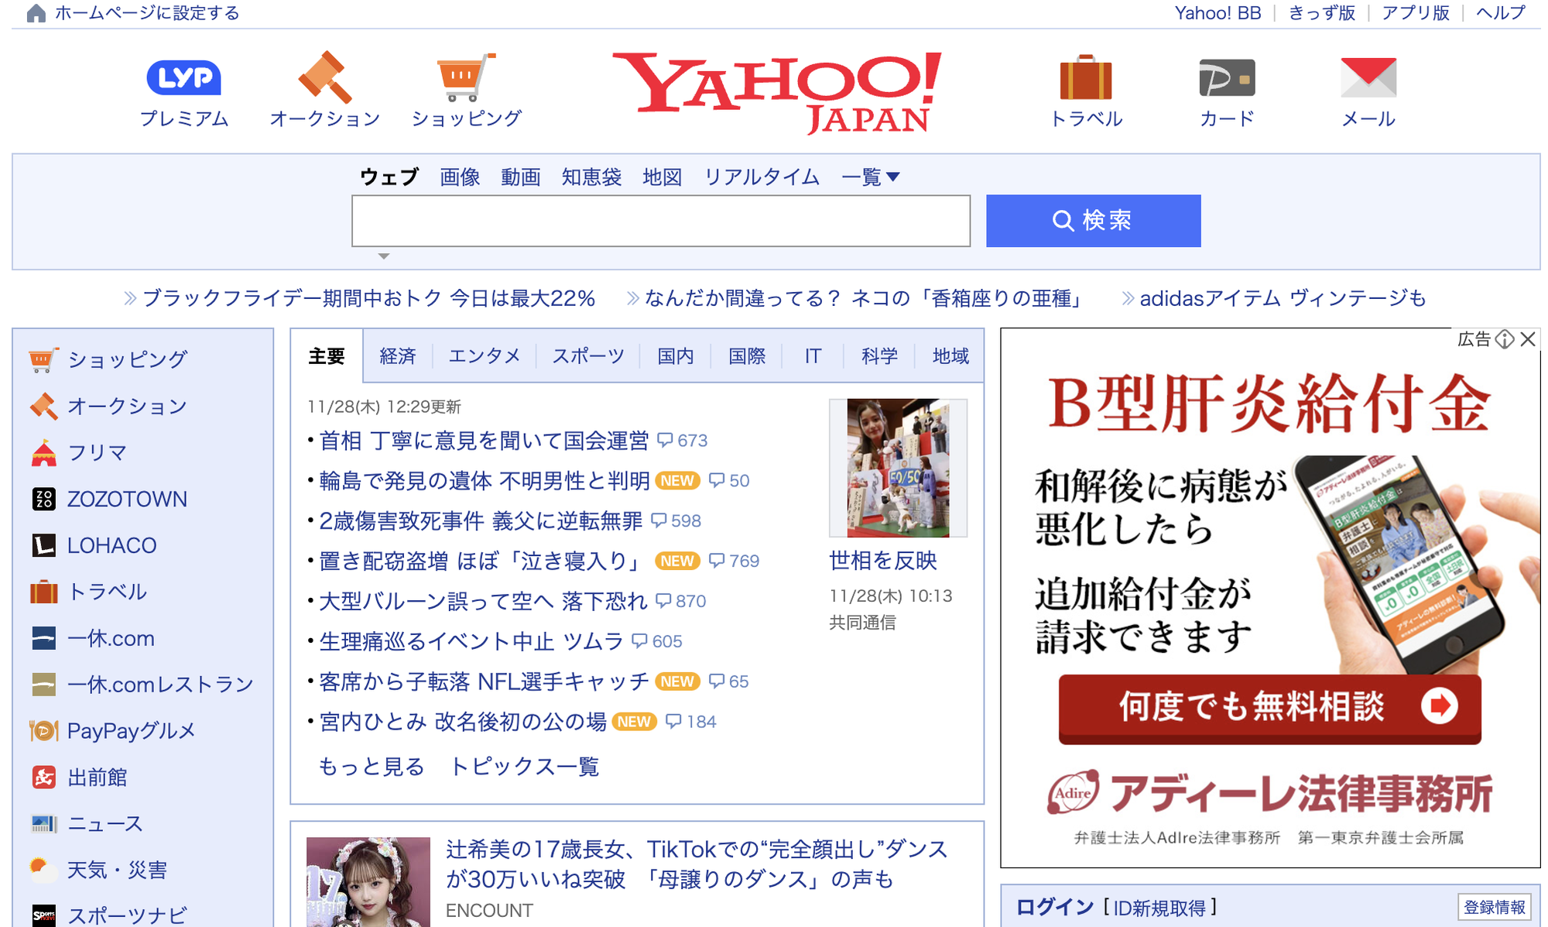Open the きっず版 link

click(1322, 13)
